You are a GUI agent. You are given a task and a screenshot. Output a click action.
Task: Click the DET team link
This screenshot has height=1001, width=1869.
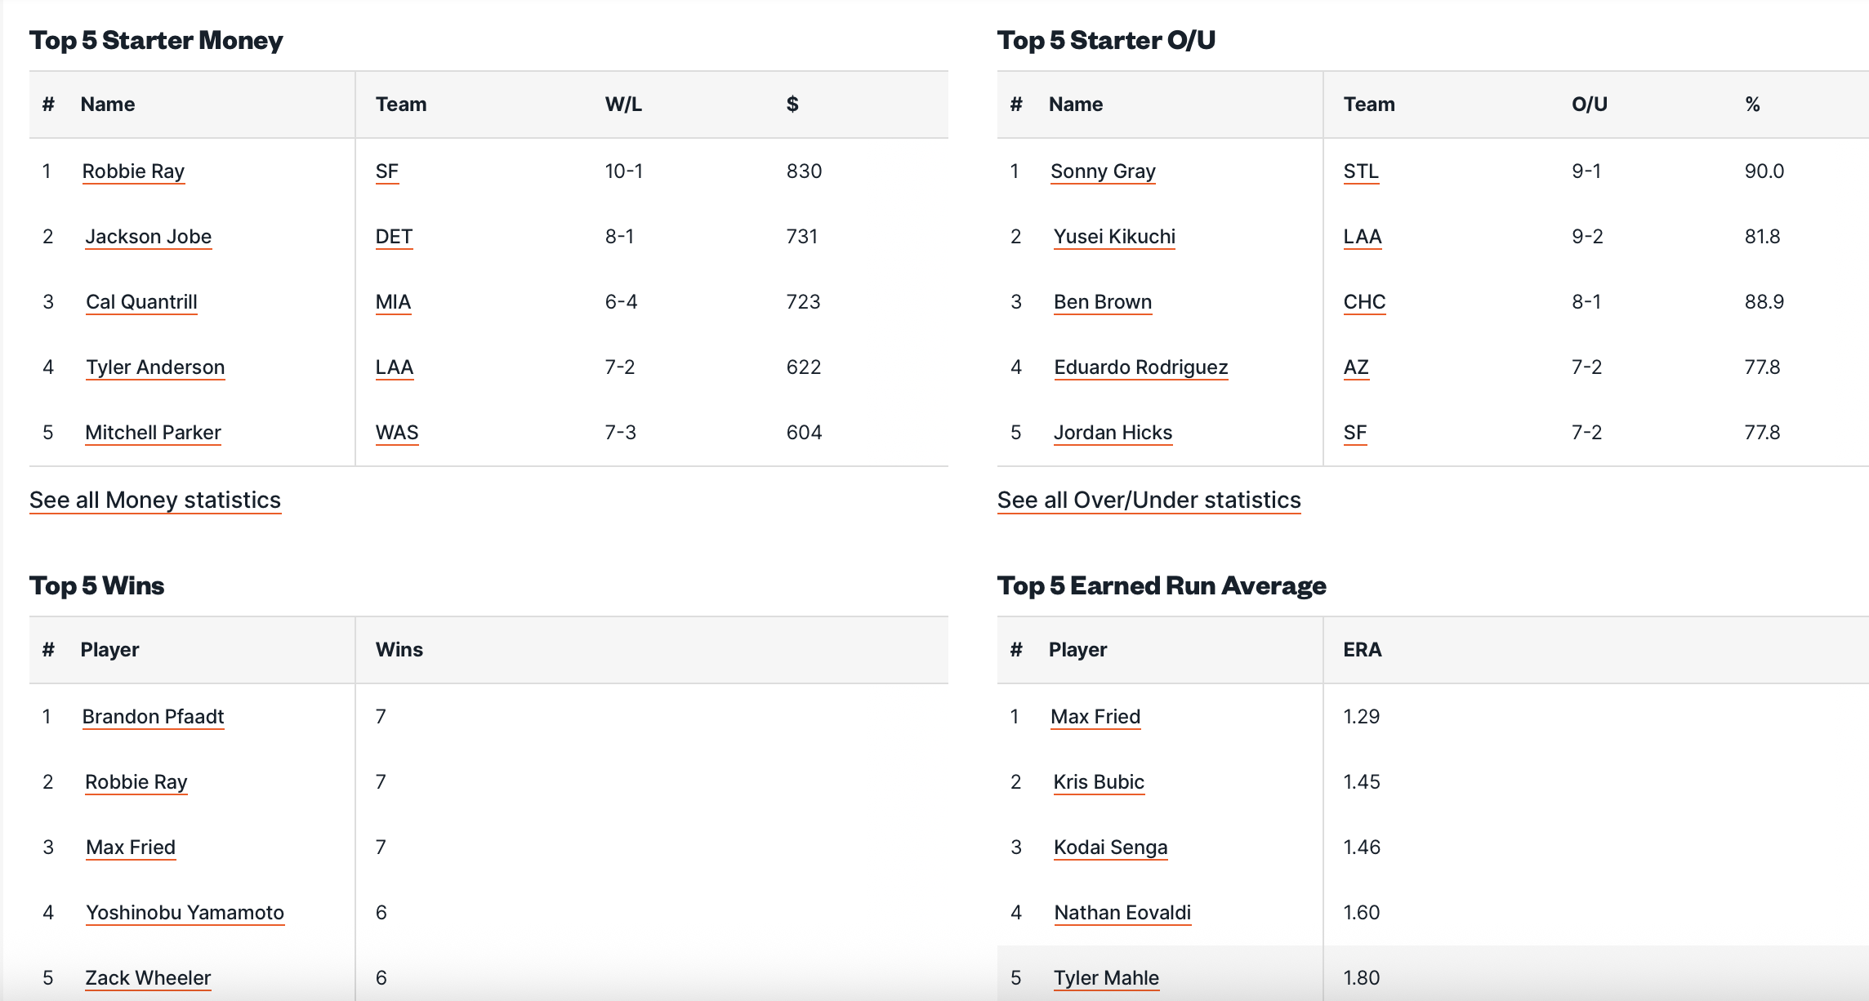click(x=394, y=237)
